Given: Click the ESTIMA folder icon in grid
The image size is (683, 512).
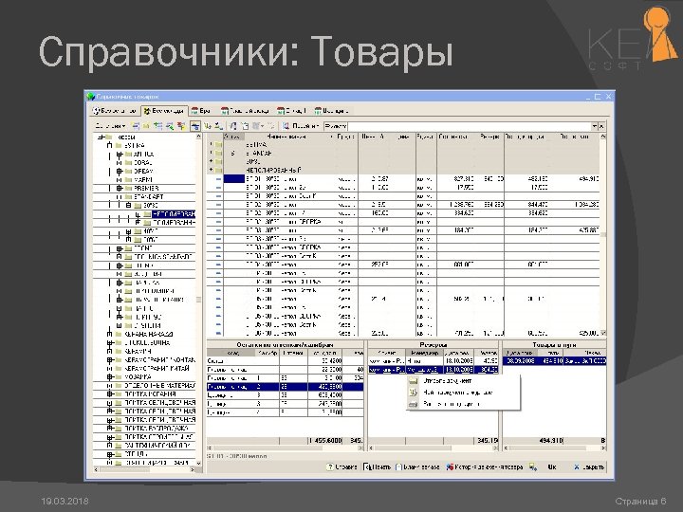Looking at the screenshot, I should click(218, 145).
